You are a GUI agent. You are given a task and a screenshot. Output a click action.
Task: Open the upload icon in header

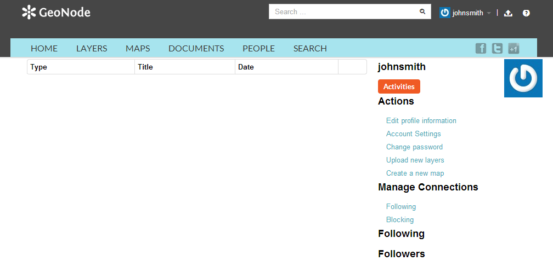(x=508, y=13)
